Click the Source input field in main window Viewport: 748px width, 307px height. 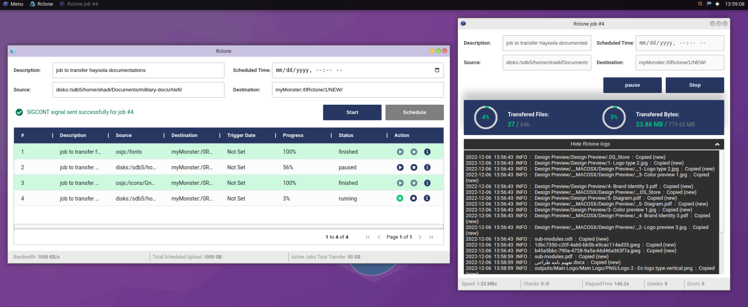[x=138, y=90]
